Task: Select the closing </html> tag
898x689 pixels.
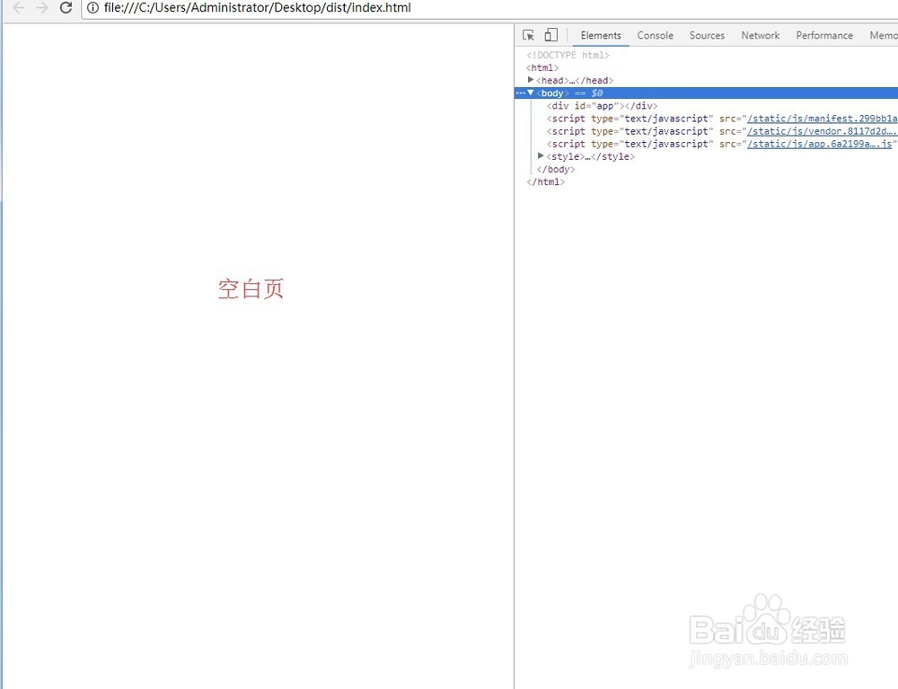Action: 545,181
